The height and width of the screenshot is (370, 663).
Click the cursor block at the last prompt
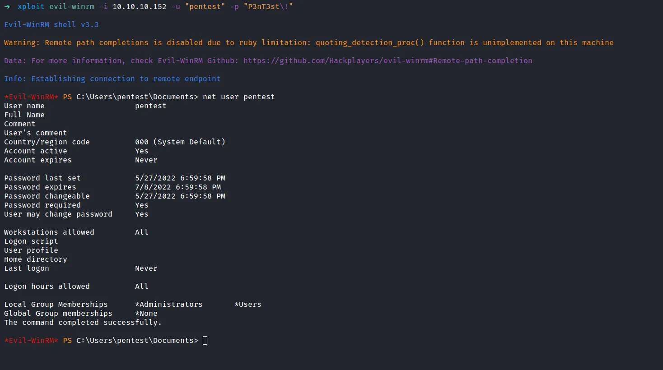click(x=205, y=341)
